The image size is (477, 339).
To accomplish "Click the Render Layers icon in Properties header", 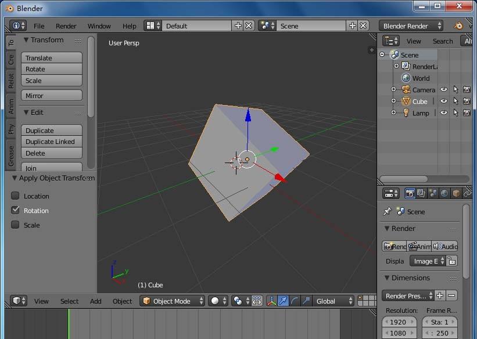I will pyautogui.click(x=421, y=193).
